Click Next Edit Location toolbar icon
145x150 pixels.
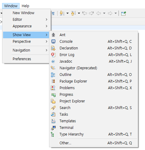pyautogui.click(x=91, y=13)
